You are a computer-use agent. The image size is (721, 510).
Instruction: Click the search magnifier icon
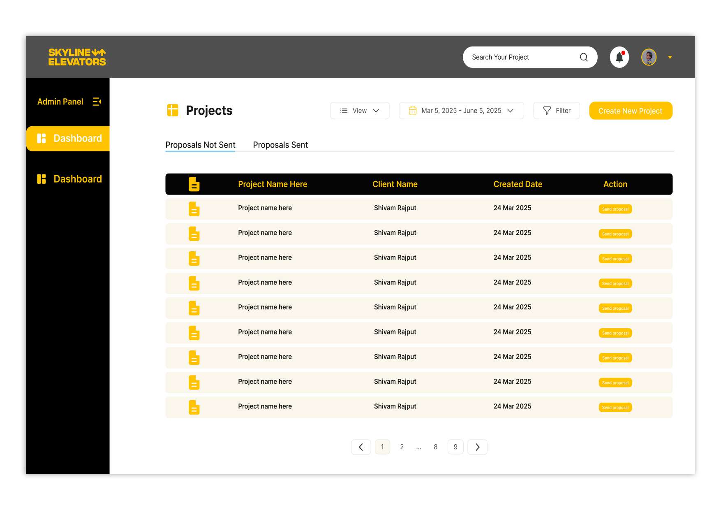coord(584,57)
